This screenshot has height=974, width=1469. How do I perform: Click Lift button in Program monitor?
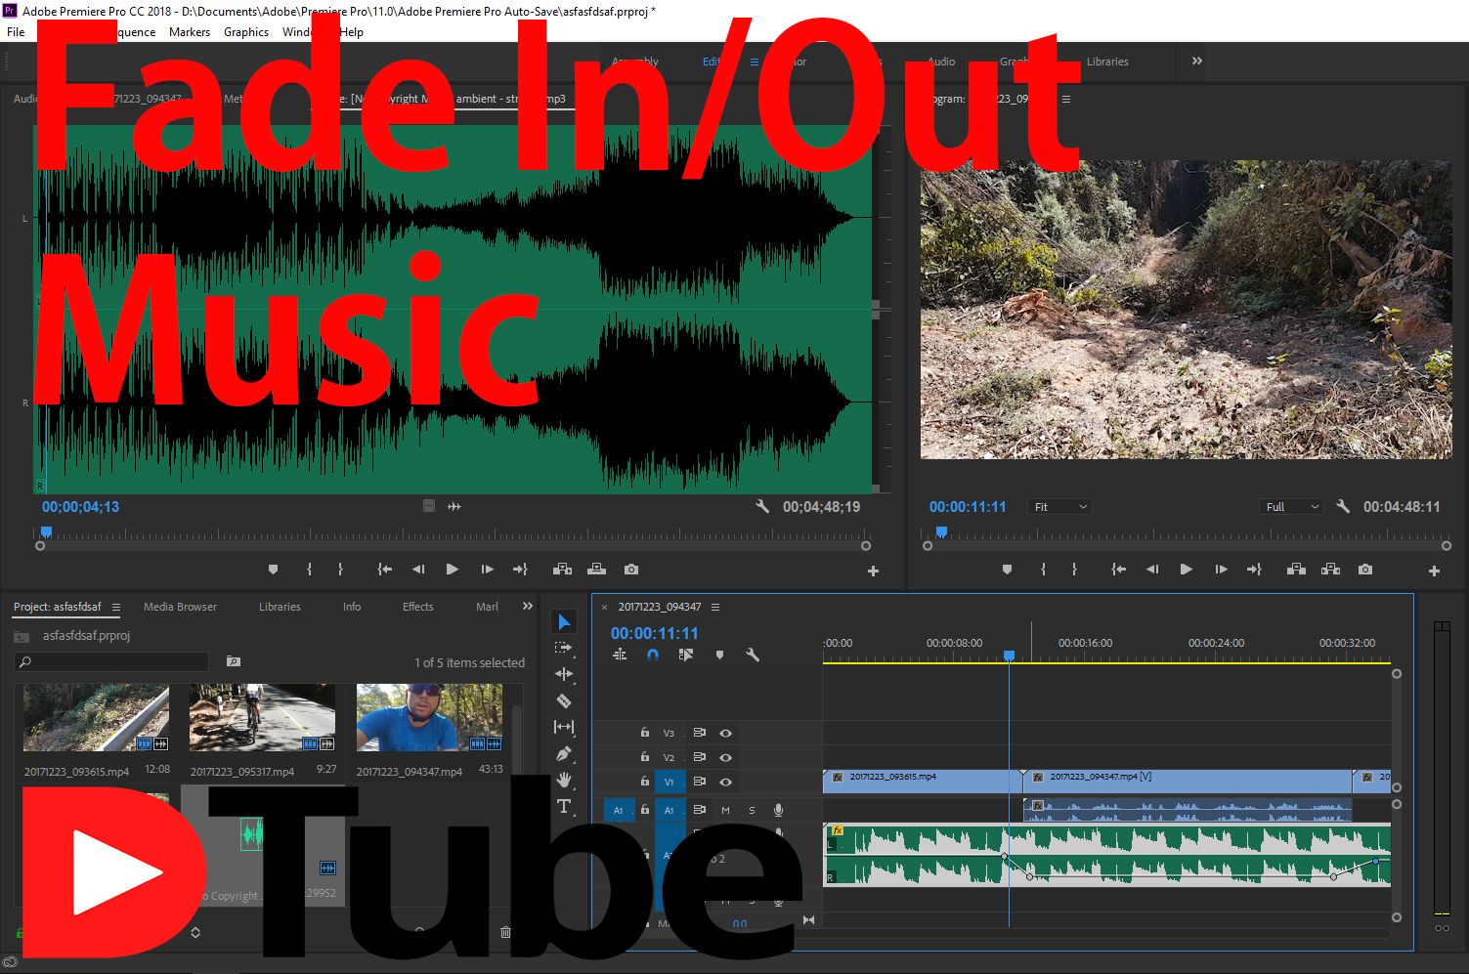click(1296, 570)
